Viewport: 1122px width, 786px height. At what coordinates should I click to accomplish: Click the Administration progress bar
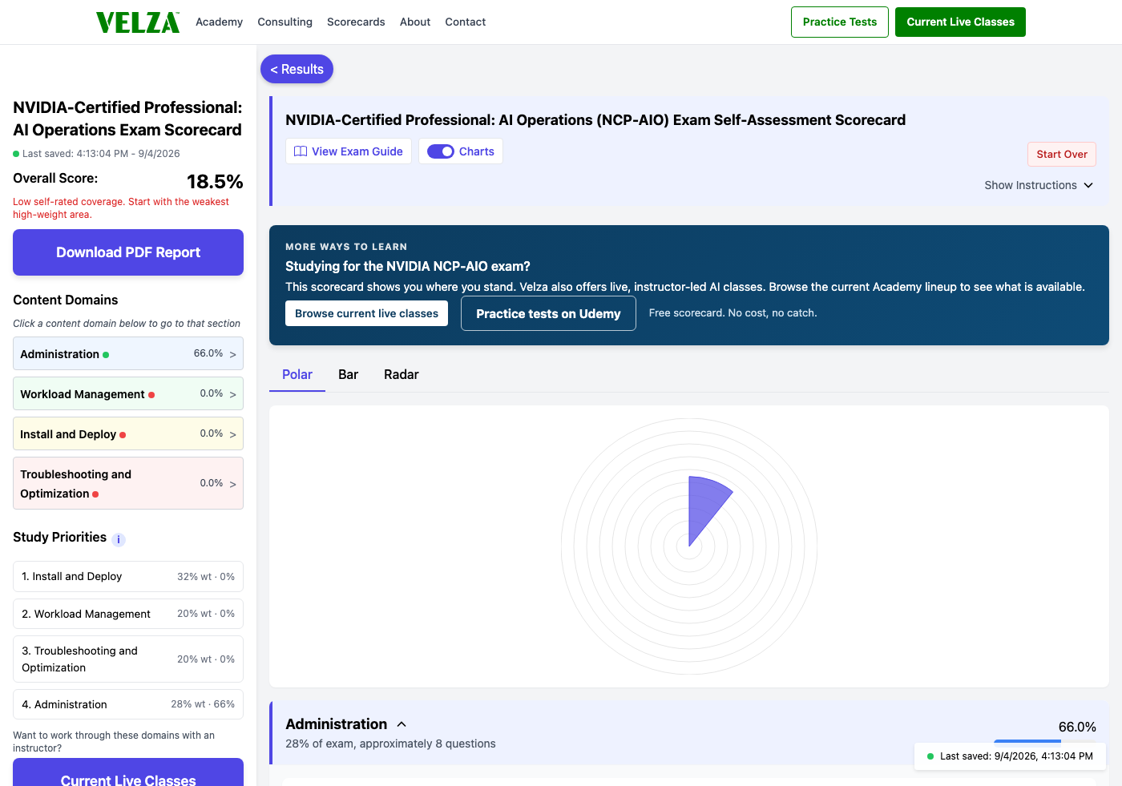click(x=1045, y=741)
